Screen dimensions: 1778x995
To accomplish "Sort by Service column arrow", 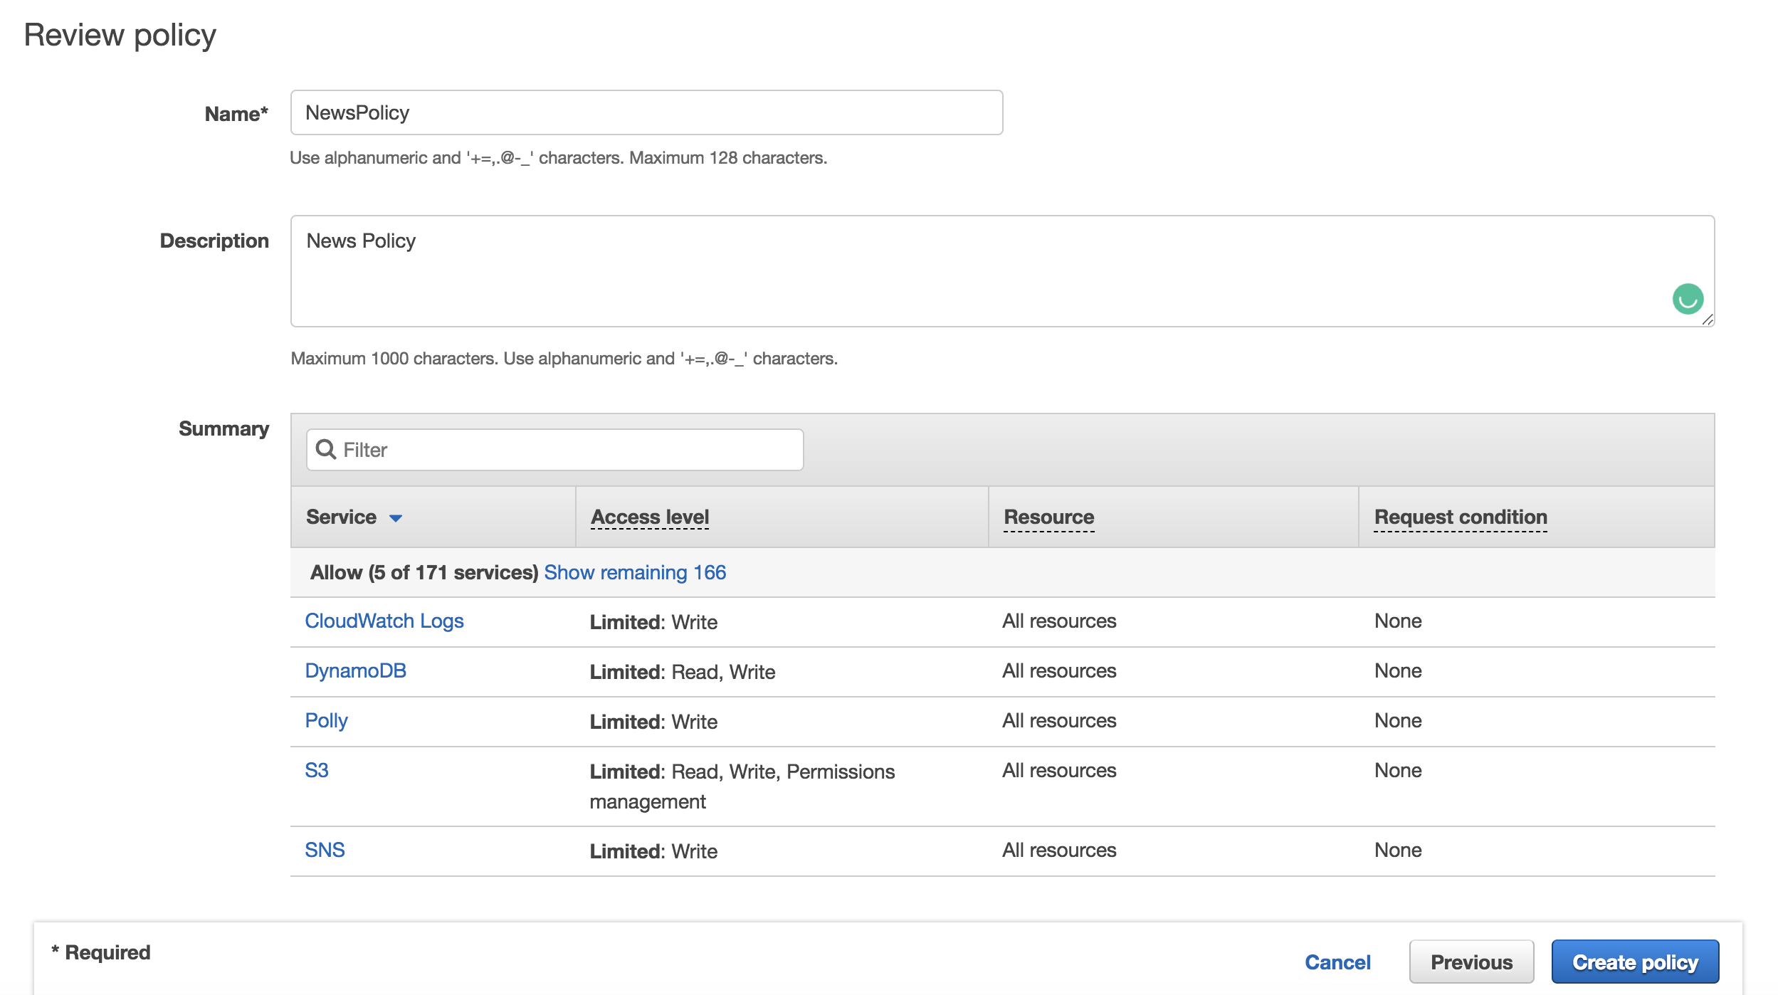I will [x=396, y=518].
